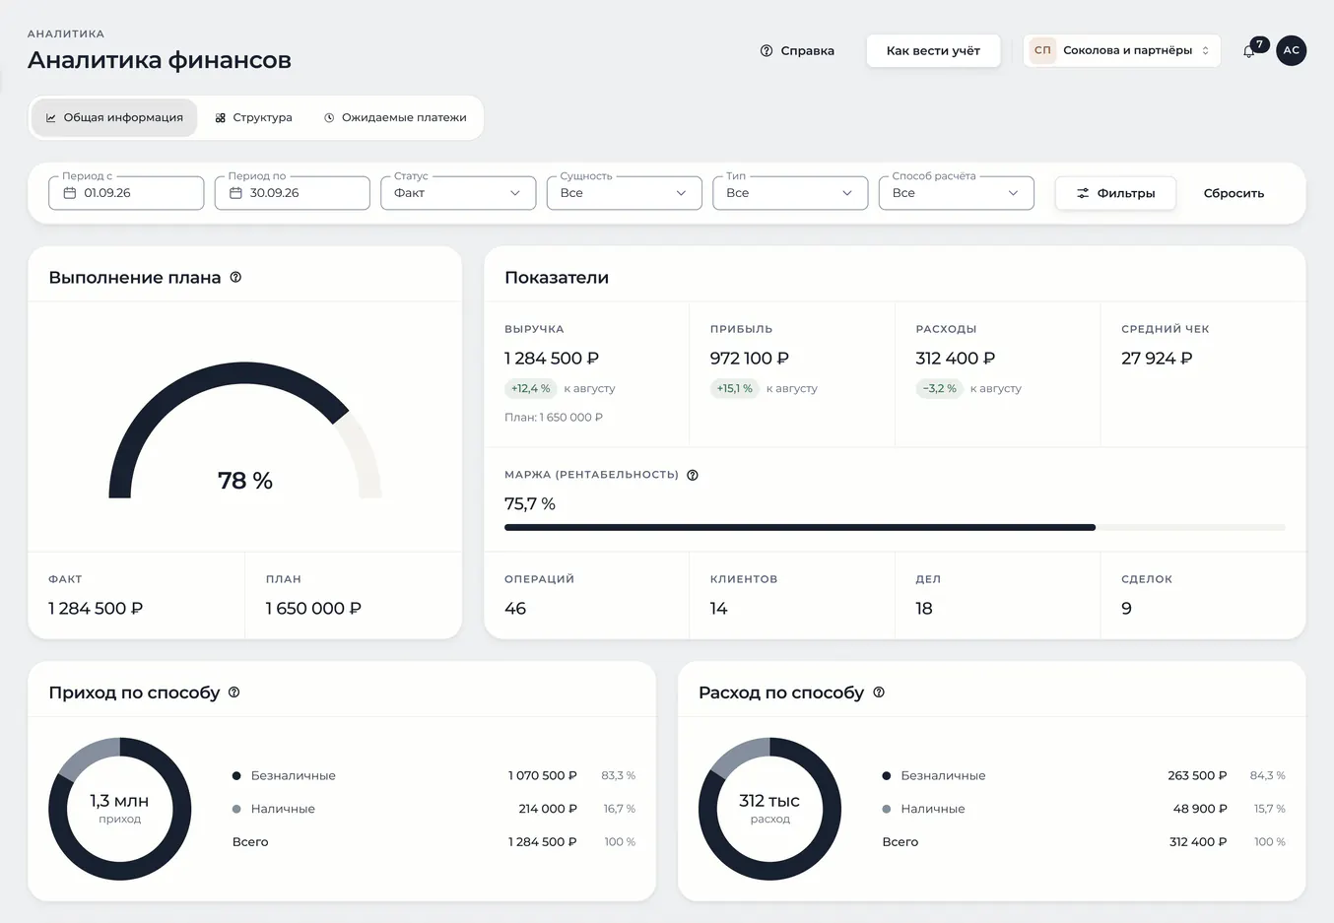
Task: Click the План: 1 650 000 ₽ text
Action: (554, 418)
